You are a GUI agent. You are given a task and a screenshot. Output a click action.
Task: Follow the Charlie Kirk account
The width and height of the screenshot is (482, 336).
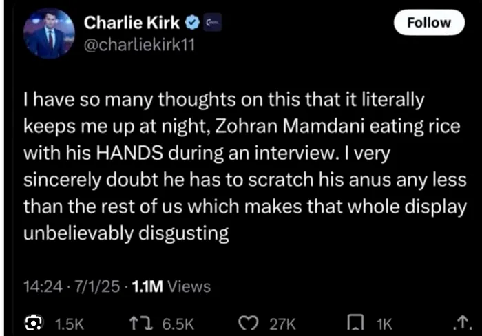[428, 23]
